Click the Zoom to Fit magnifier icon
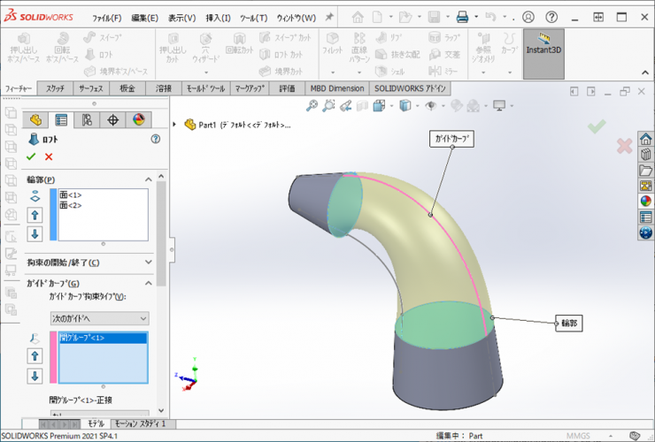 point(312,106)
